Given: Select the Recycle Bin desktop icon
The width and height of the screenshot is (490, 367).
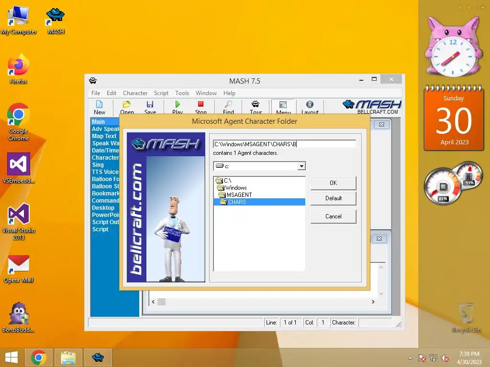Looking at the screenshot, I should click(x=466, y=317).
